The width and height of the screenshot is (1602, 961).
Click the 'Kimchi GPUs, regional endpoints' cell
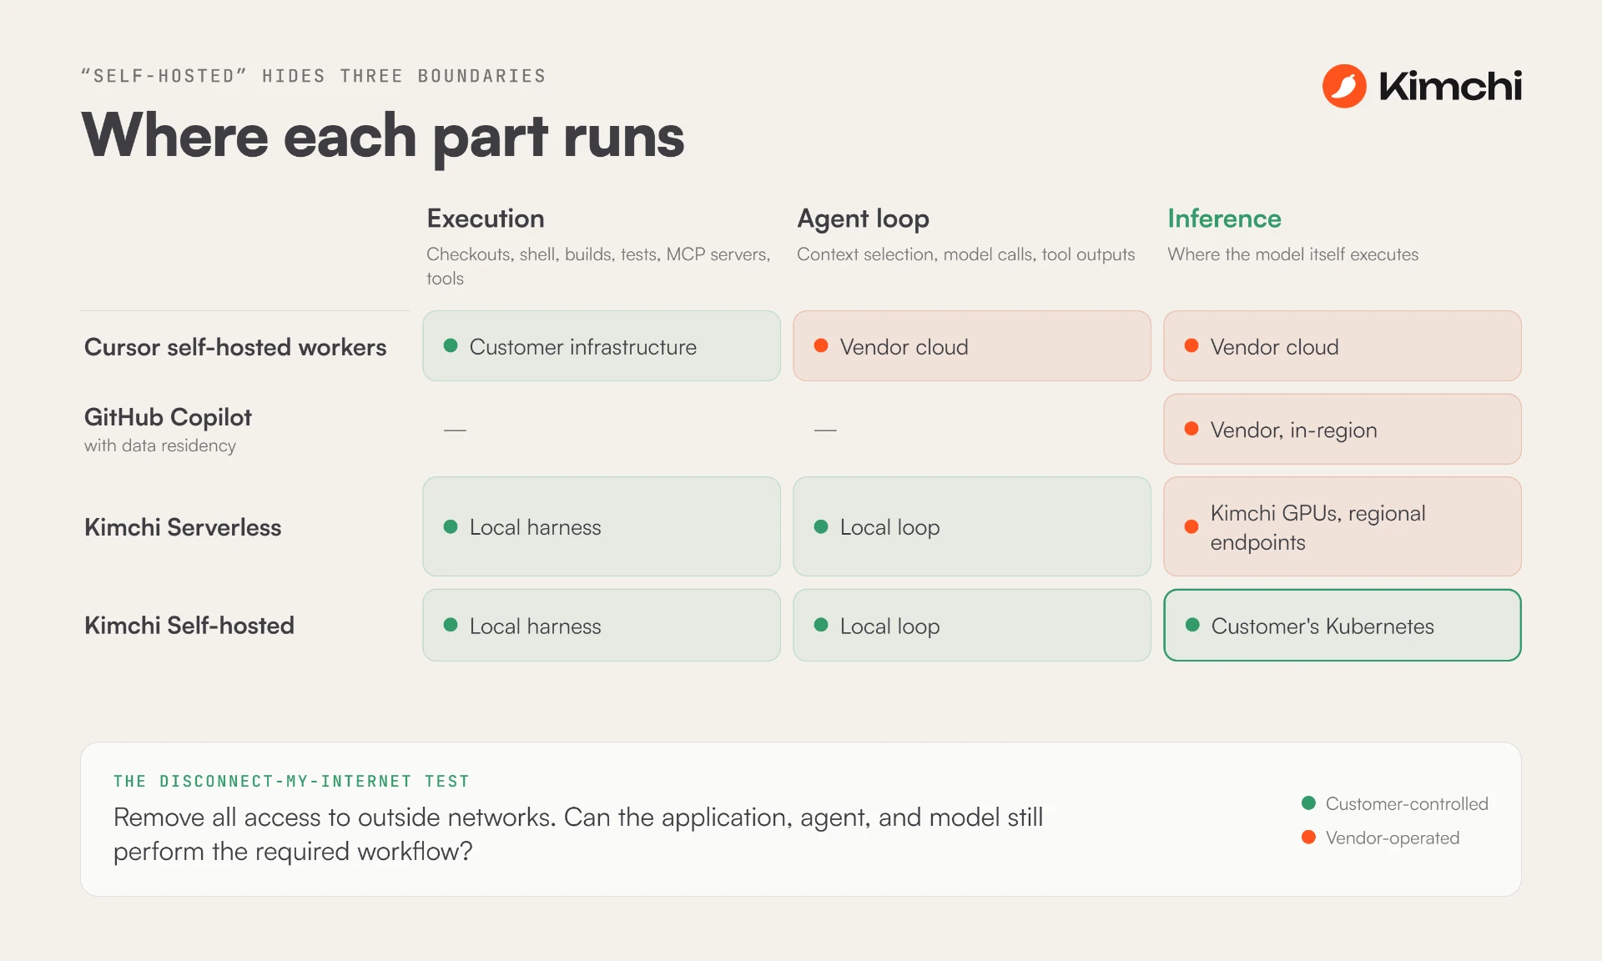(x=1343, y=526)
